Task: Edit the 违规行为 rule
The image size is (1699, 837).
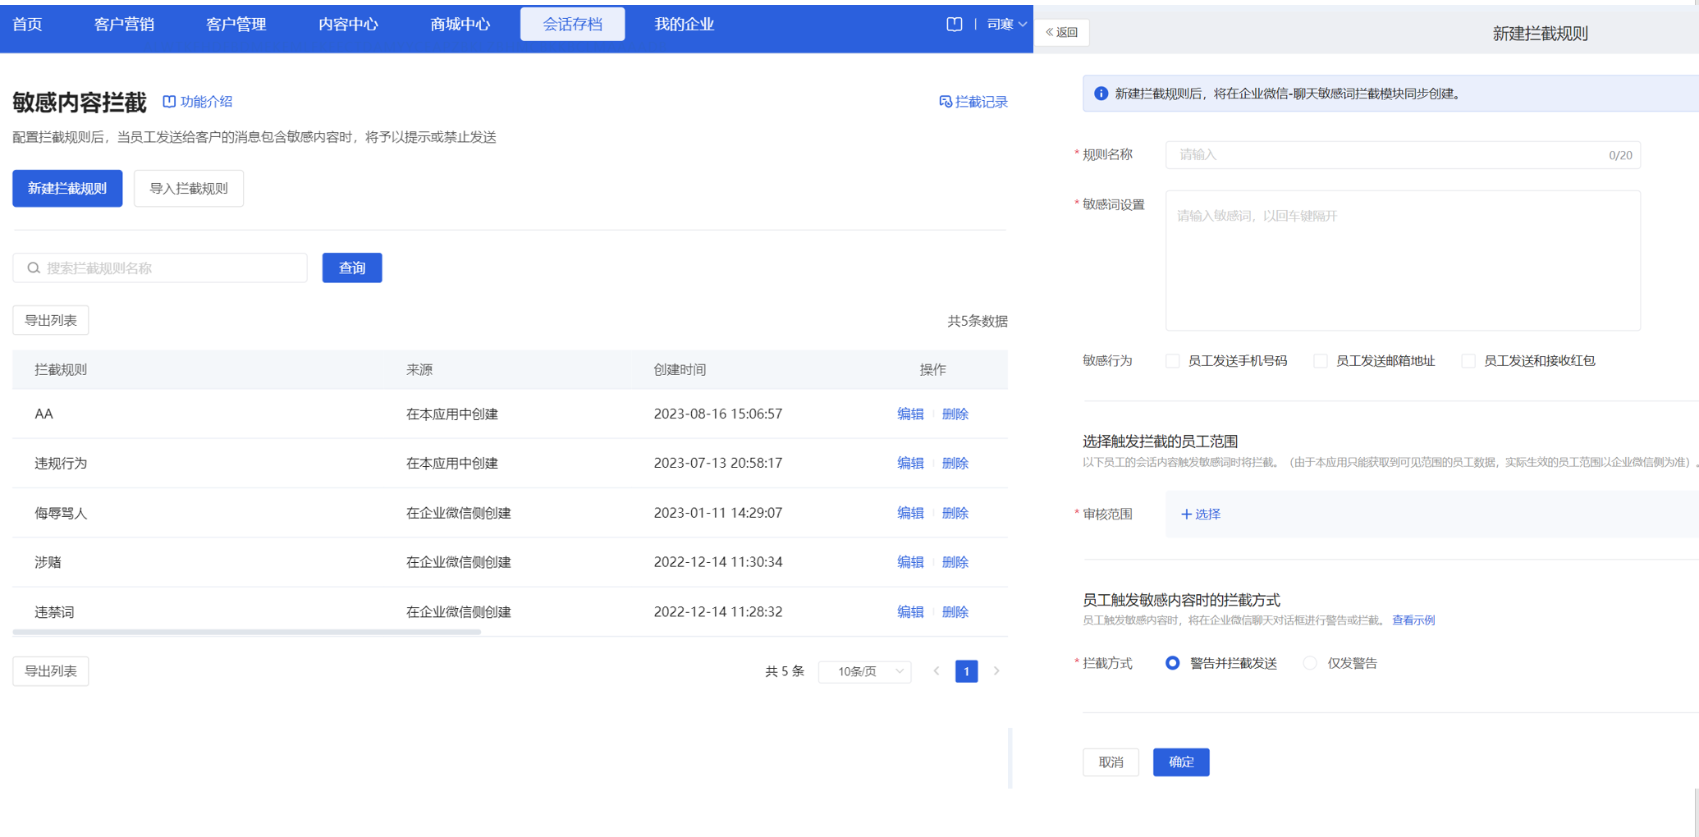Action: (x=910, y=464)
